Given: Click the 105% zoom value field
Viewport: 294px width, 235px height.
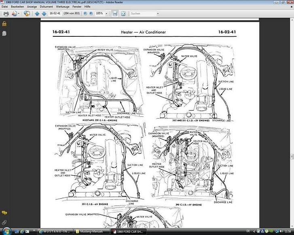Looking at the screenshot, I should pos(99,13).
